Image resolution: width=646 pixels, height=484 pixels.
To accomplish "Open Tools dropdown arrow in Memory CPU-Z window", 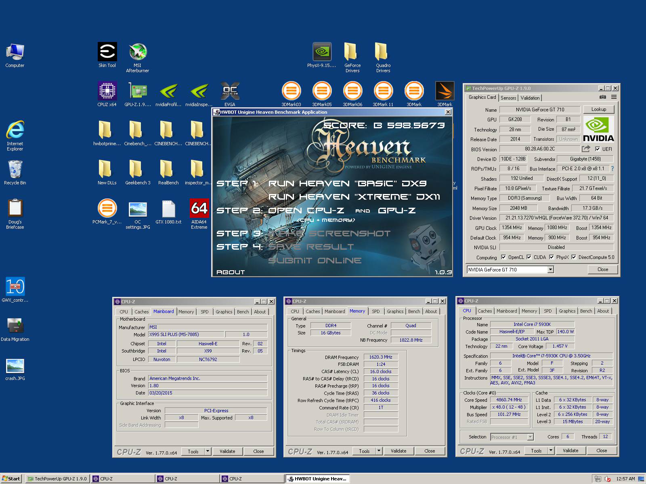I will click(379, 451).
